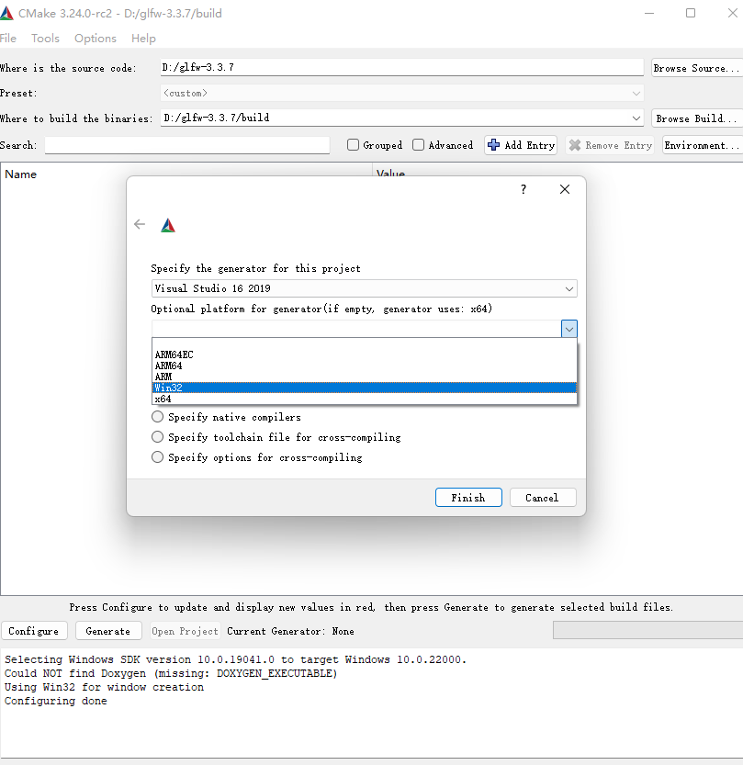Click the source code path field
This screenshot has height=765, width=743.
(x=402, y=67)
